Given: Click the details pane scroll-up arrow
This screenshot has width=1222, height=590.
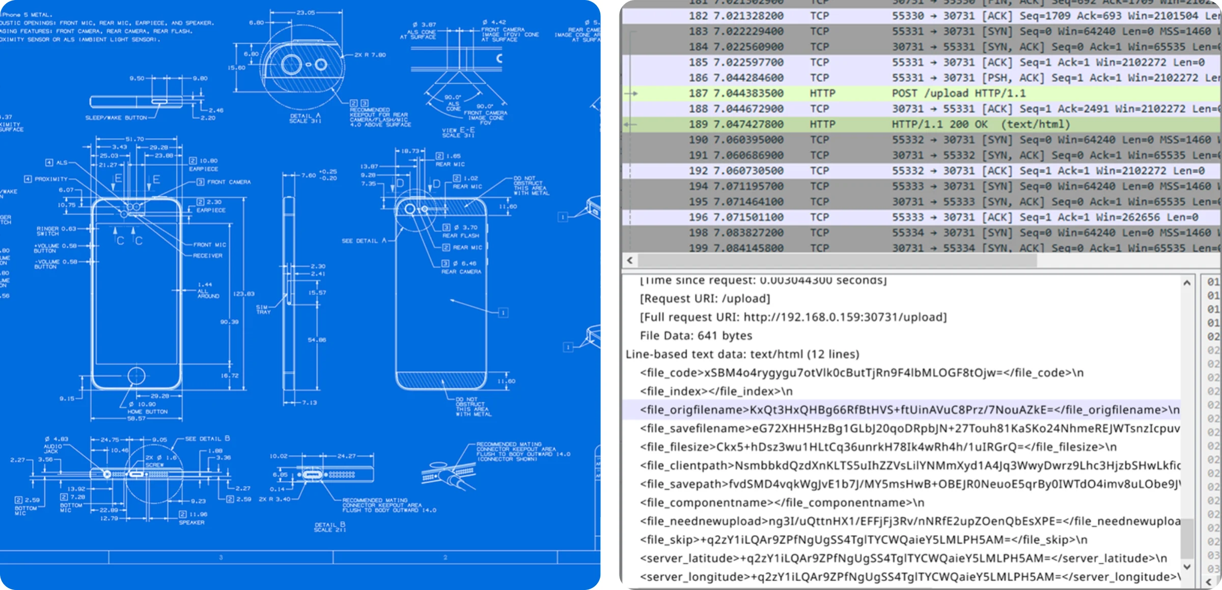Looking at the screenshot, I should click(1187, 283).
